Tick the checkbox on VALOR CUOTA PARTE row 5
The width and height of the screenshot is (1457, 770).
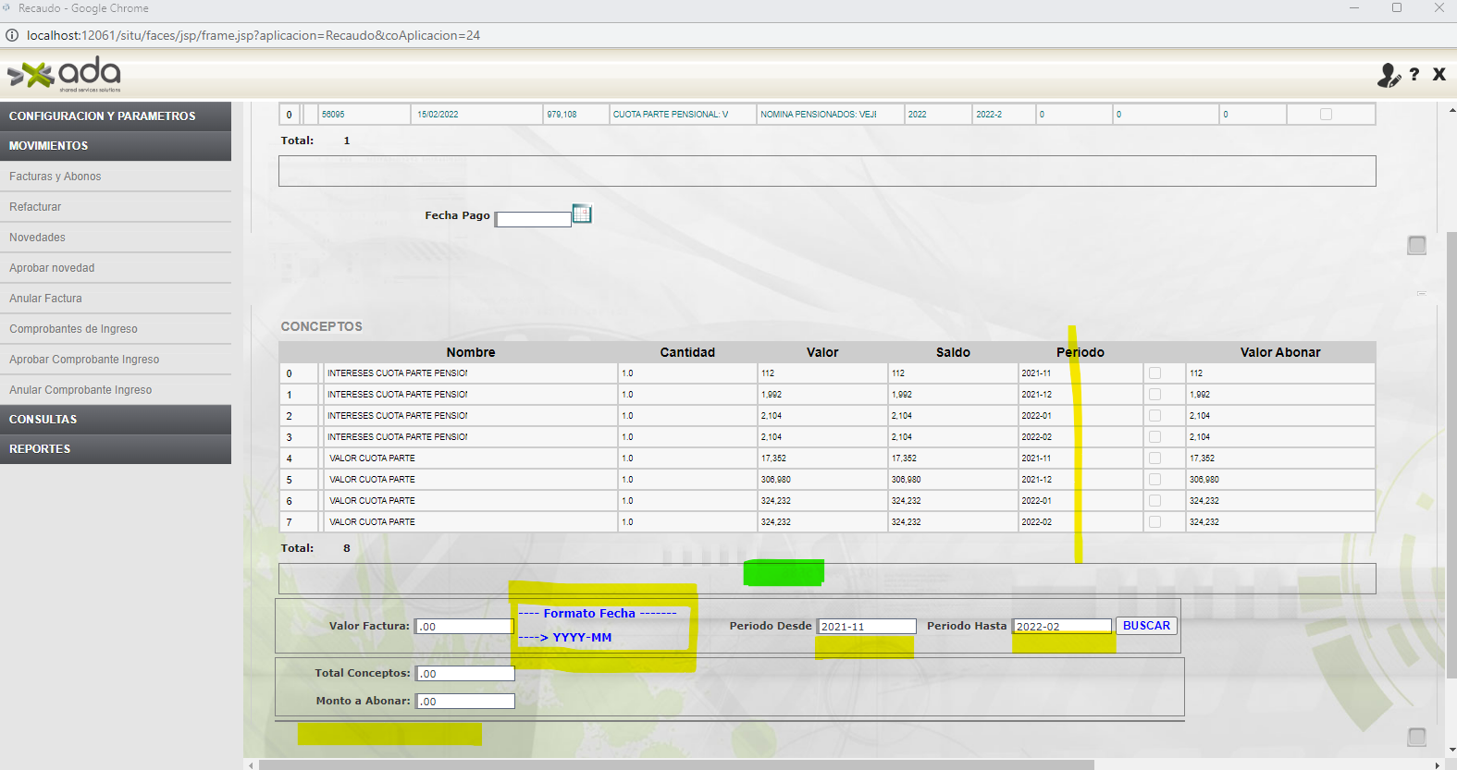pos(1154,480)
